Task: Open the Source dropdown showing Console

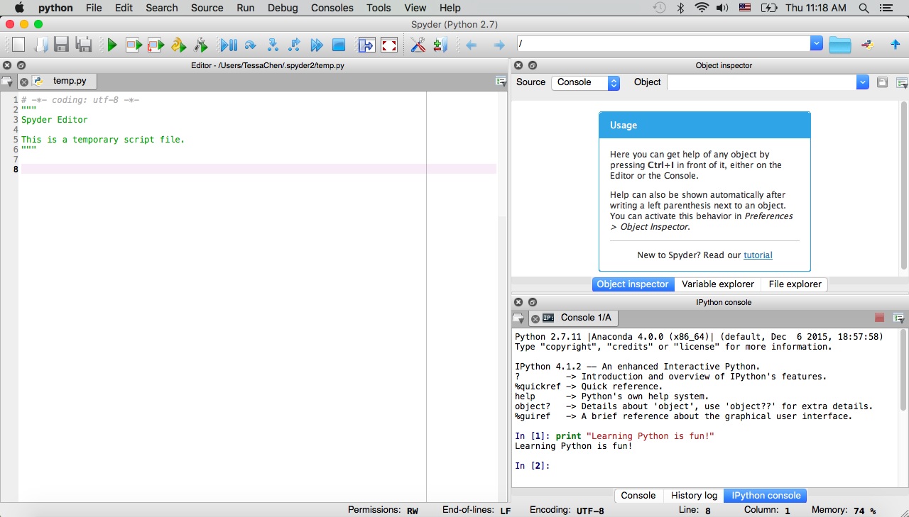Action: coord(585,82)
